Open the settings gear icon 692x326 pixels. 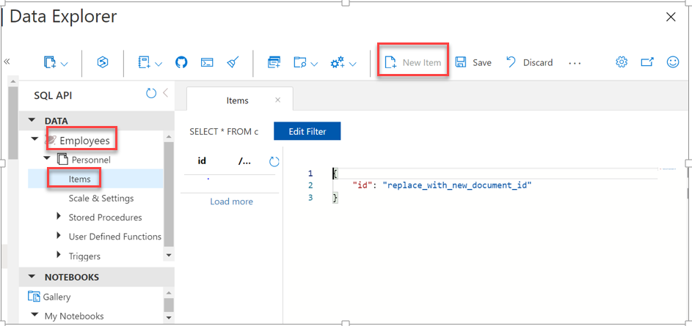click(622, 62)
